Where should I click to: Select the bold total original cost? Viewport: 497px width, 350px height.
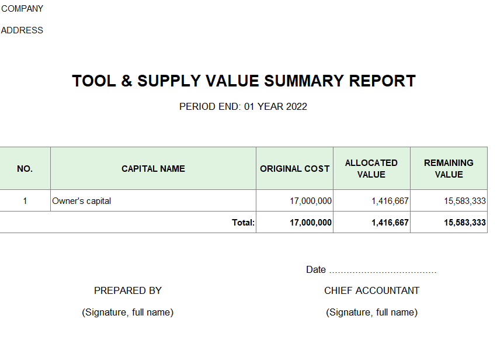pos(311,223)
